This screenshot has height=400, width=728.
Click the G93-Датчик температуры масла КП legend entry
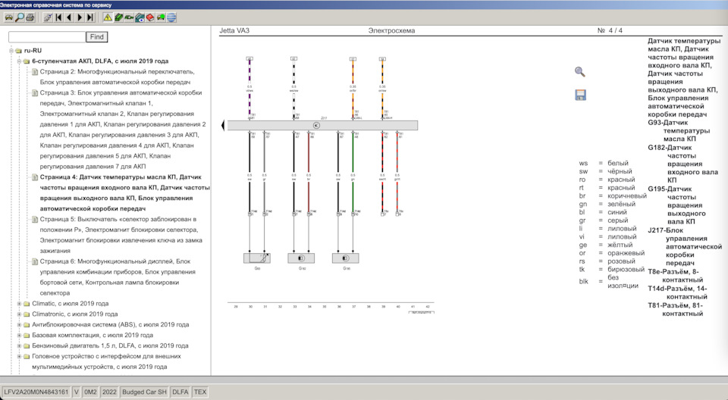tap(677, 131)
